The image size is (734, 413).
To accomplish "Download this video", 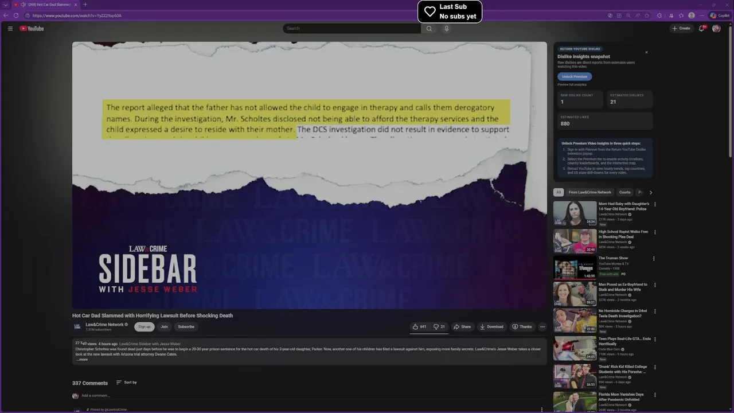I will coord(491,327).
